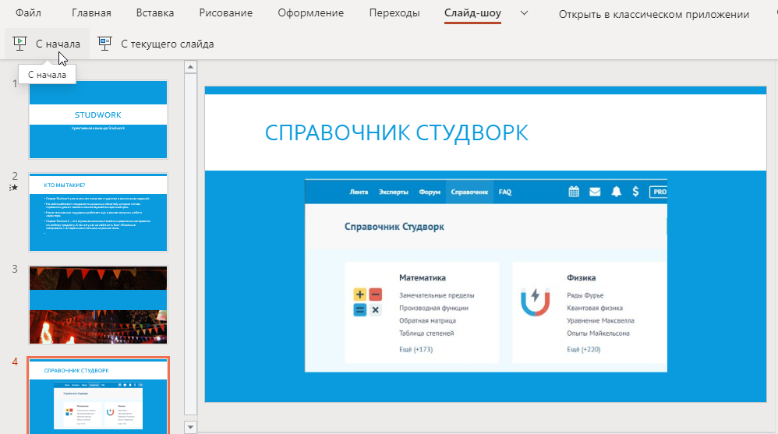The image size is (778, 434).
Task: Switch to the Вставка tab
Action: (x=155, y=13)
